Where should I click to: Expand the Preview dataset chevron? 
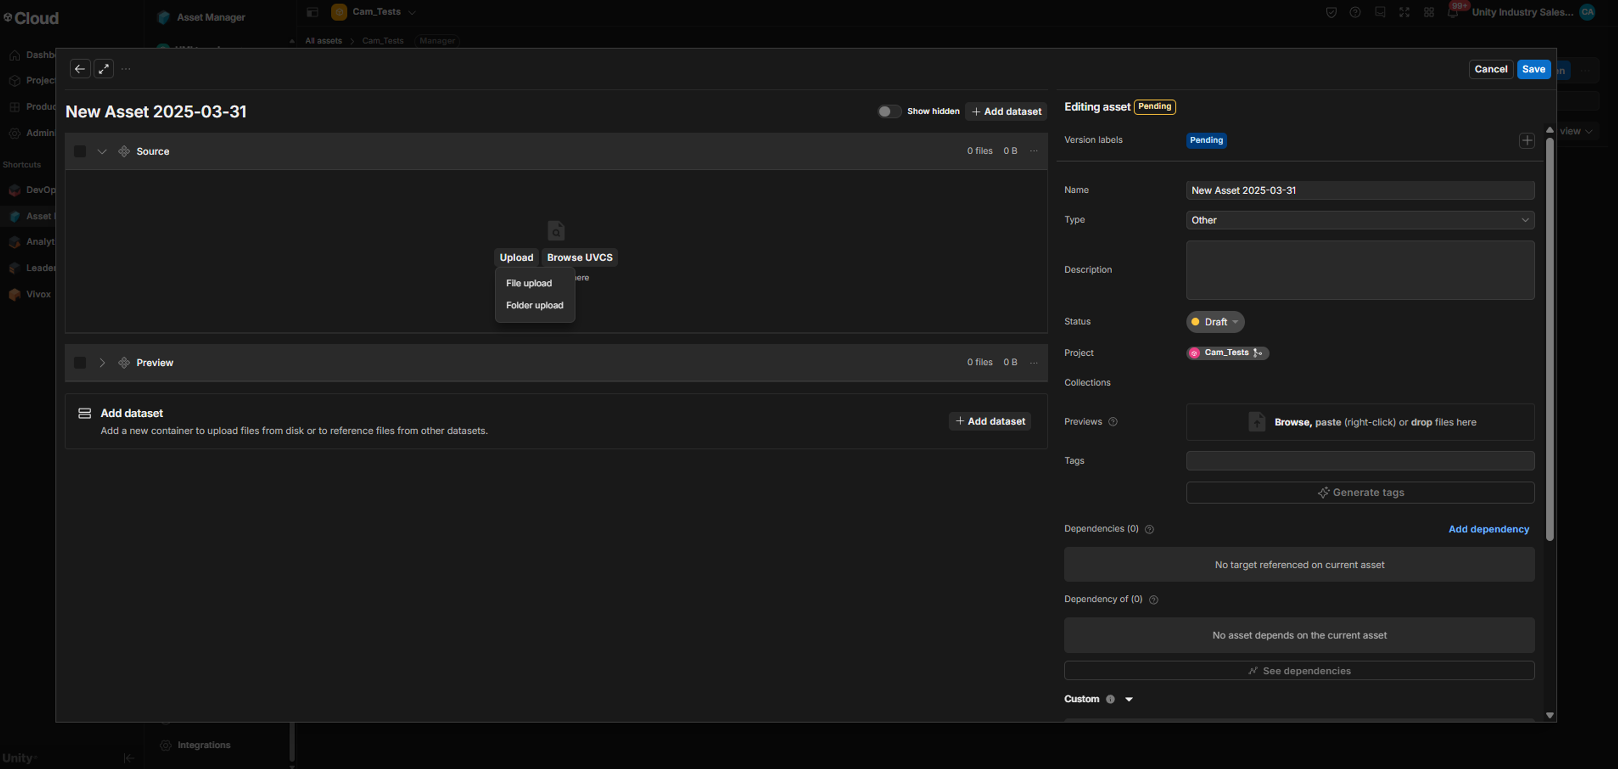click(x=102, y=362)
